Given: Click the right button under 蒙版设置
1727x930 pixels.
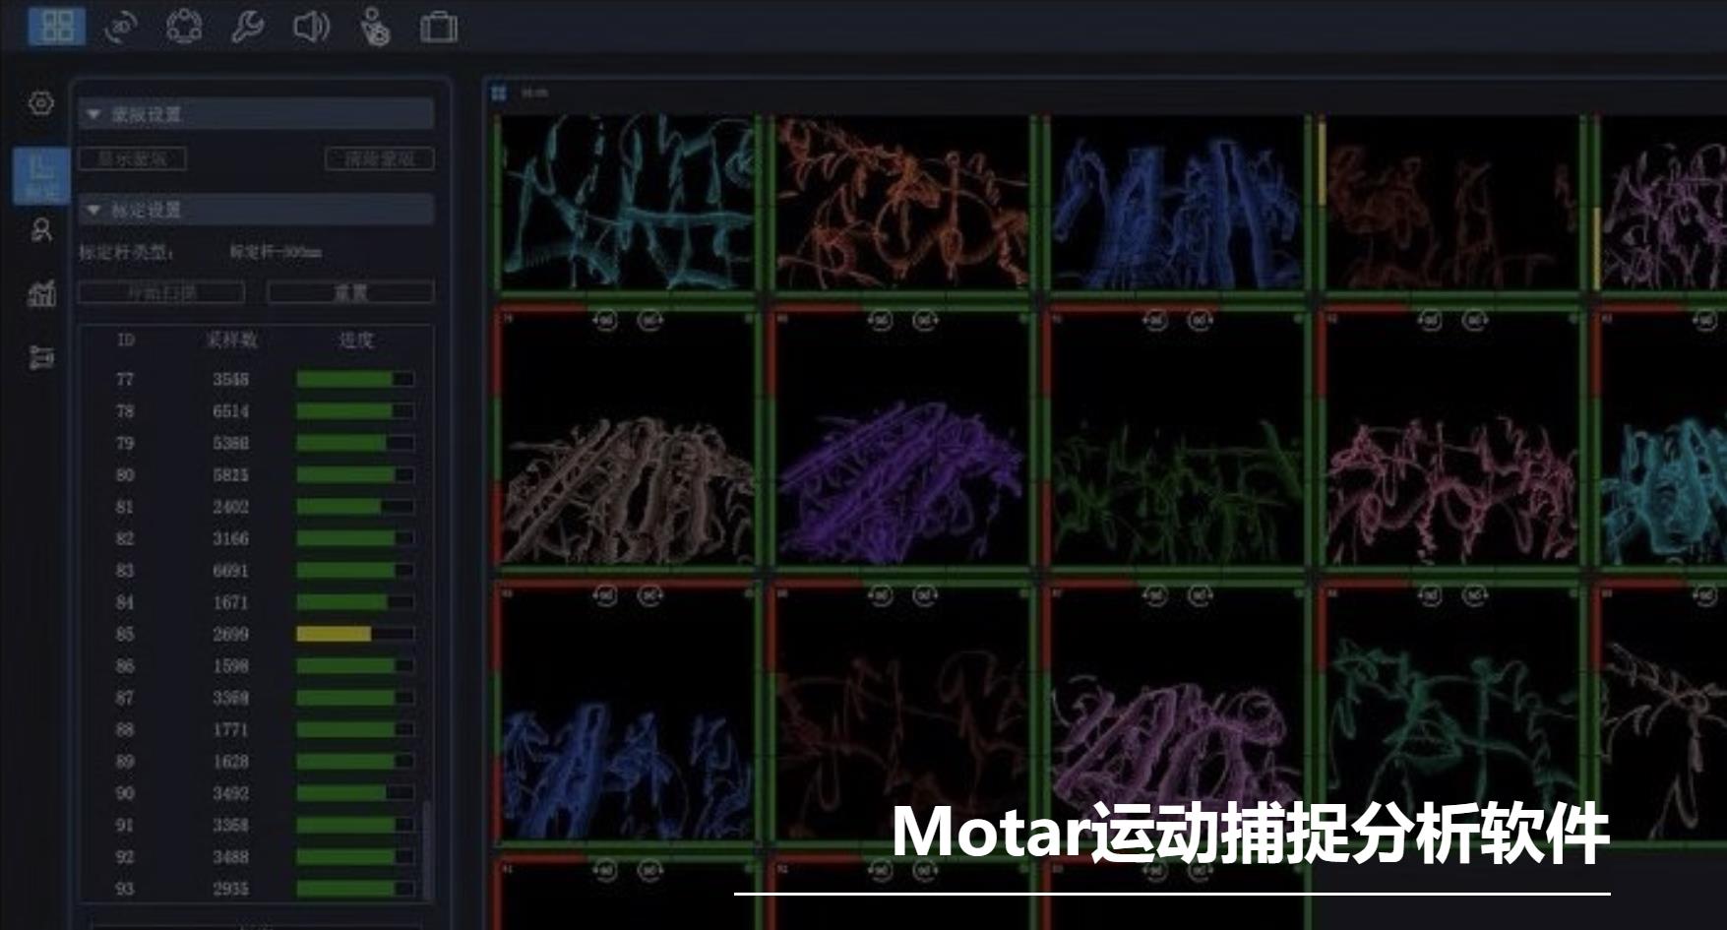Looking at the screenshot, I should pos(380,158).
